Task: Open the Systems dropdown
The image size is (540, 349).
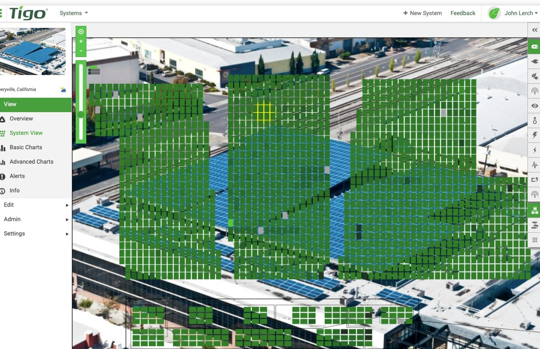Action: (x=74, y=13)
